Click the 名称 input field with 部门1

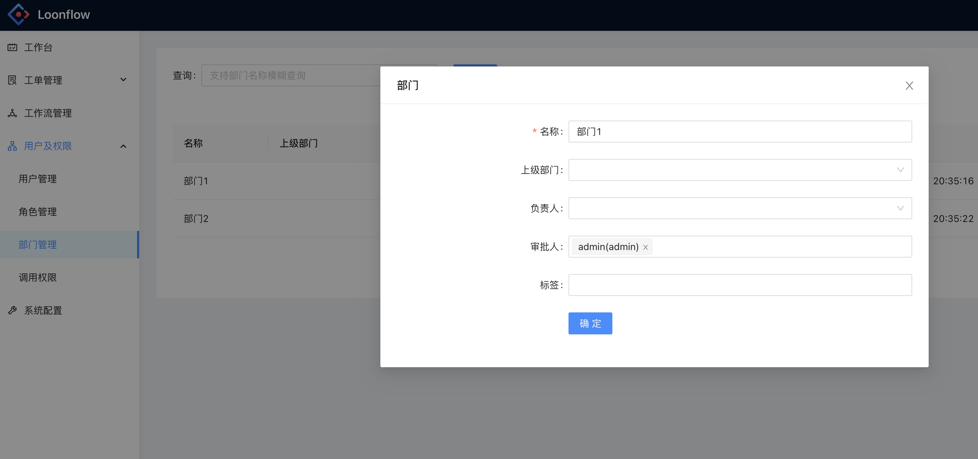(740, 132)
